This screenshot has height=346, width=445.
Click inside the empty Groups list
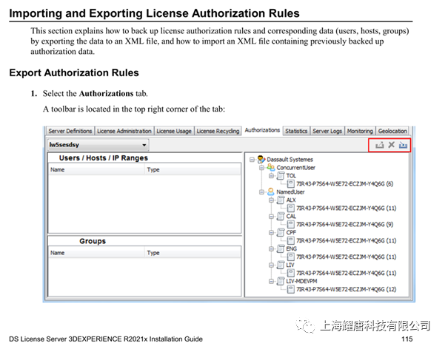click(144, 277)
